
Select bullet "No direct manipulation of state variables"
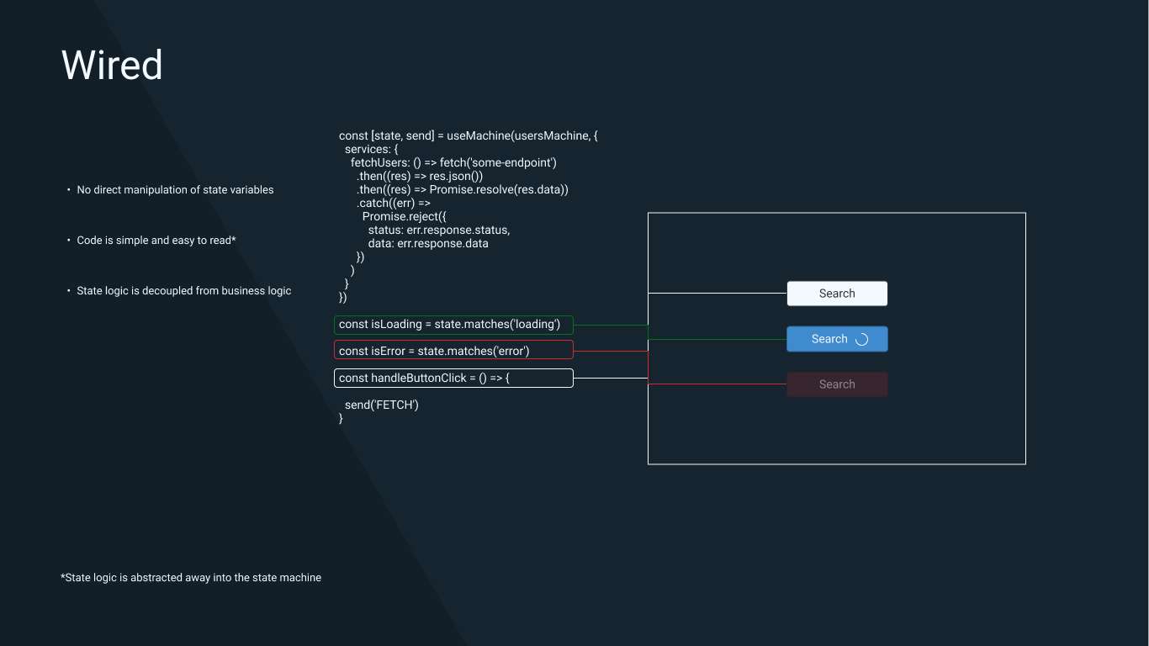click(175, 190)
